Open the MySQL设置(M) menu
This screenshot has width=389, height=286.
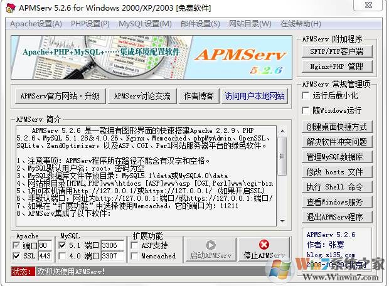click(145, 24)
